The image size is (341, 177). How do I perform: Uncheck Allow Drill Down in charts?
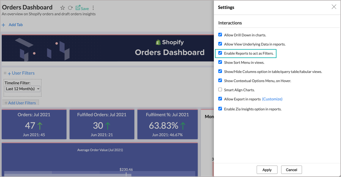pyautogui.click(x=220, y=35)
